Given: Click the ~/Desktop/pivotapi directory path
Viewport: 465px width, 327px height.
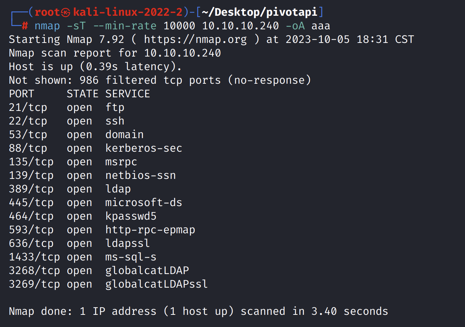Looking at the screenshot, I should tap(260, 13).
